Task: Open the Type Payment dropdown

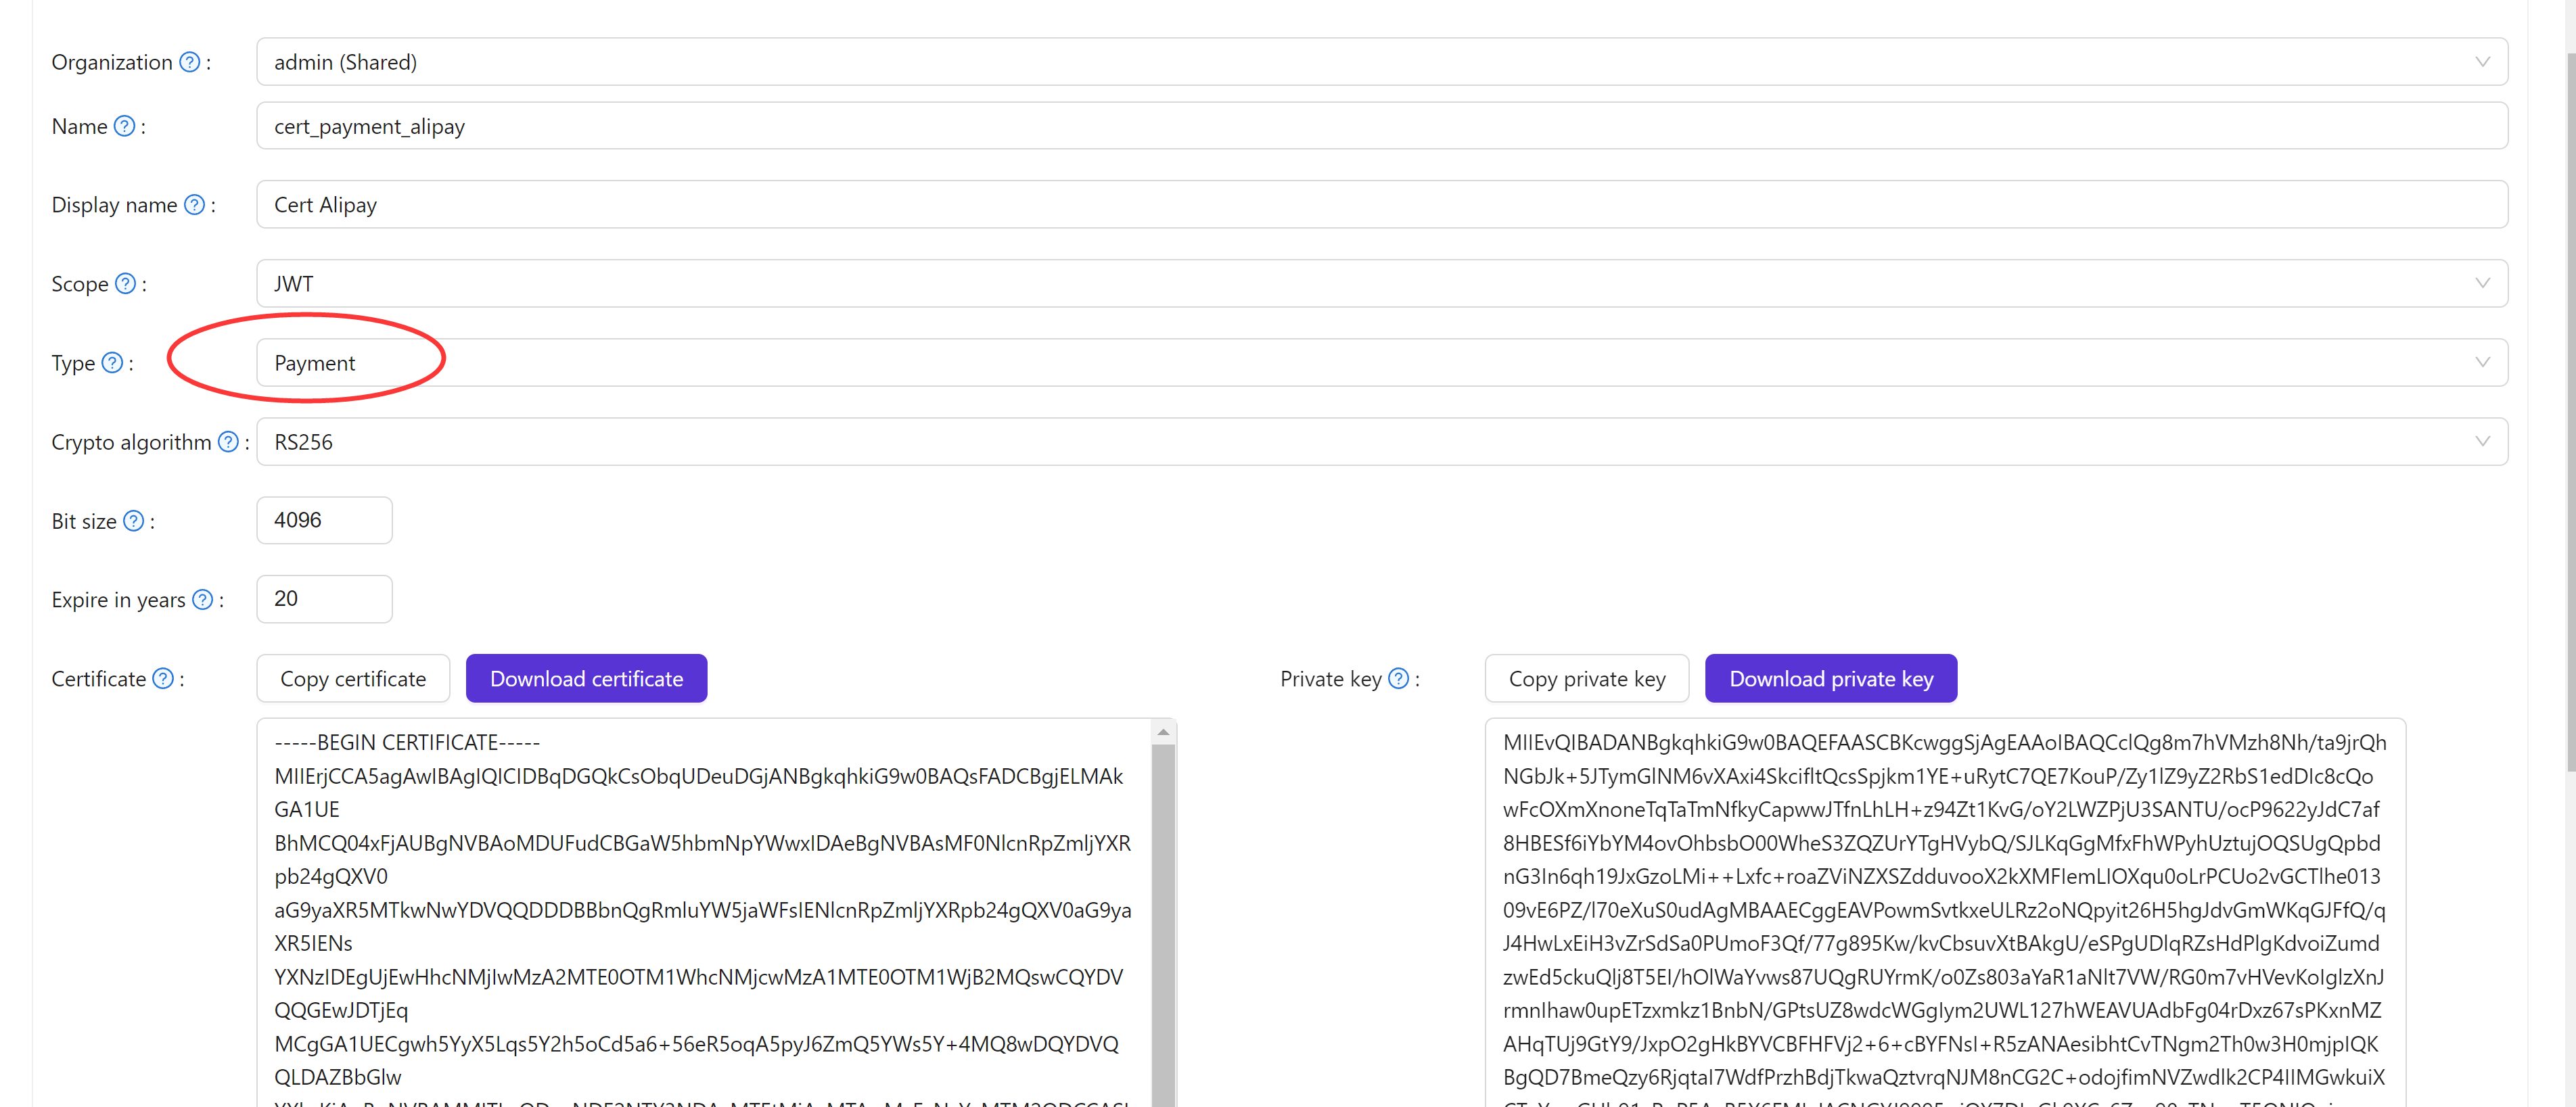Action: (1380, 363)
